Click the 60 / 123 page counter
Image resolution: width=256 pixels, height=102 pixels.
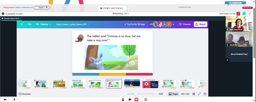click(x=185, y=94)
